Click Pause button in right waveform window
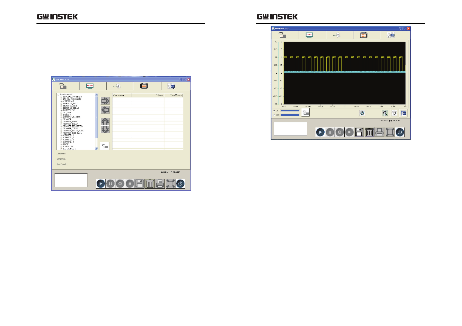This screenshot has height=326, width=462. coord(330,132)
